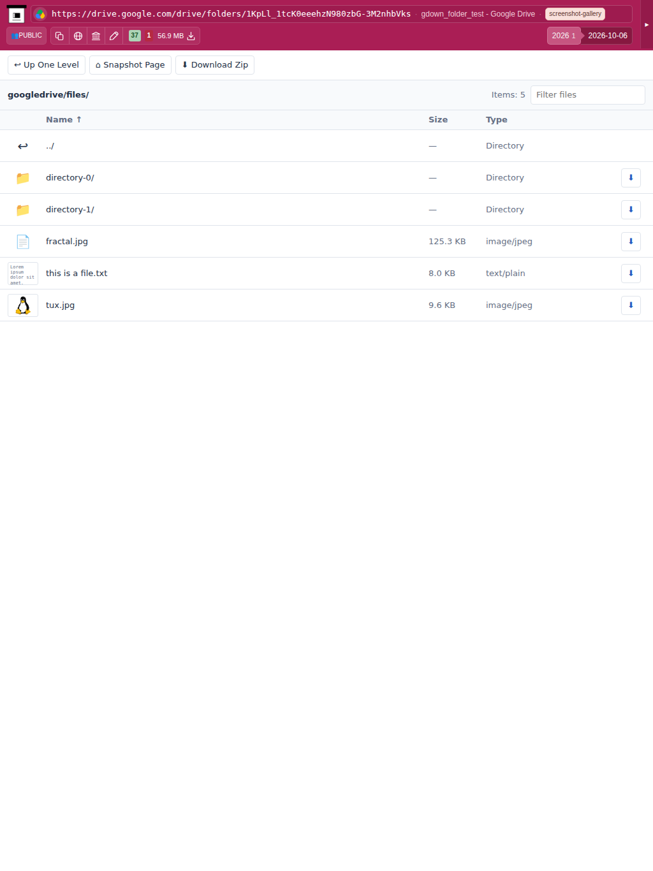
Task: Toggle the PUBLIC visibility badge
Action: [27, 36]
